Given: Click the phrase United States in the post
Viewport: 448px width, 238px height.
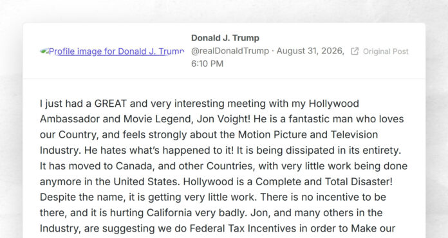Looking at the screenshot, I should (147, 181).
